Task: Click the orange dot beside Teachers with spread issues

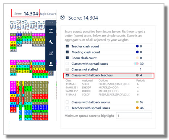Action: click(x=137, y=108)
